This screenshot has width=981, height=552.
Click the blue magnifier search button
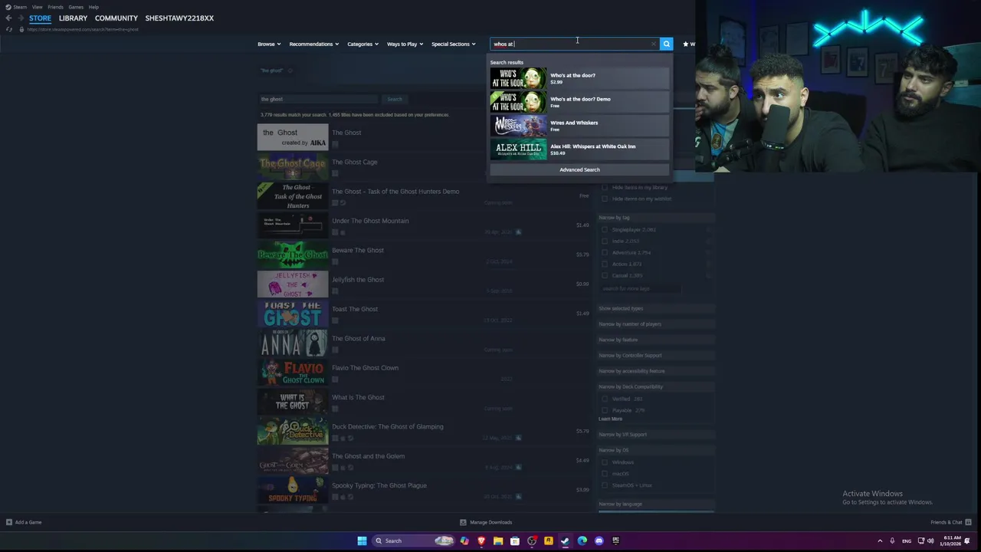pyautogui.click(x=667, y=44)
